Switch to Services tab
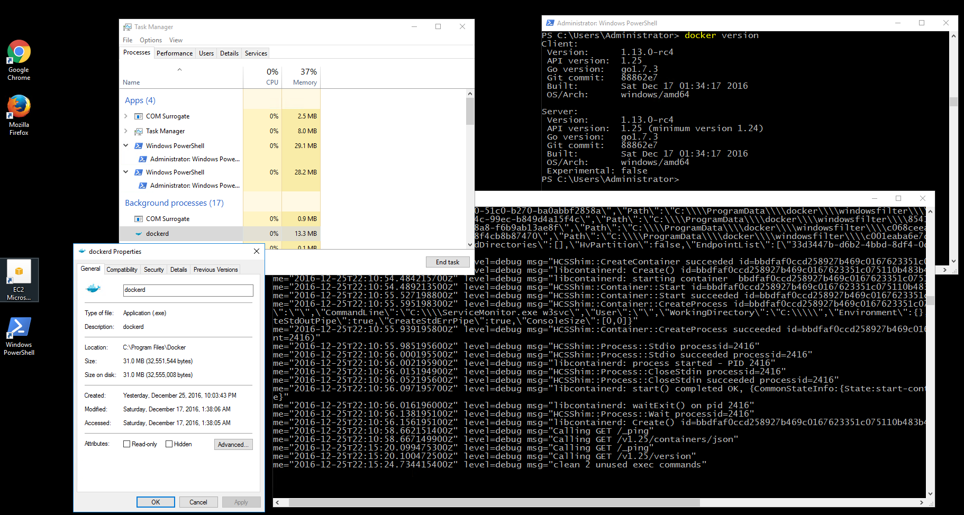The height and width of the screenshot is (515, 964). coord(256,53)
